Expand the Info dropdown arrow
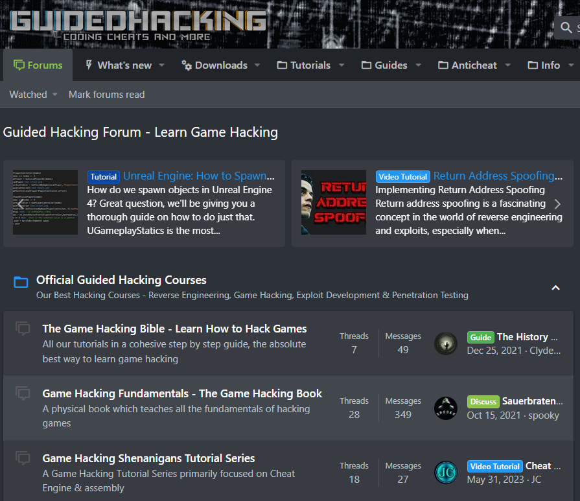Viewport: 580px width, 501px height. pos(571,65)
